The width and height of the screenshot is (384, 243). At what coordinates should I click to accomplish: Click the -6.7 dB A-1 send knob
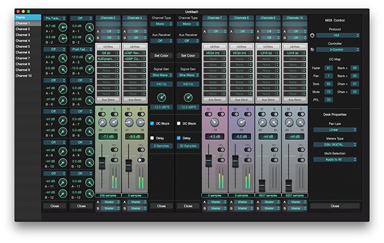pyautogui.click(x=63, y=27)
